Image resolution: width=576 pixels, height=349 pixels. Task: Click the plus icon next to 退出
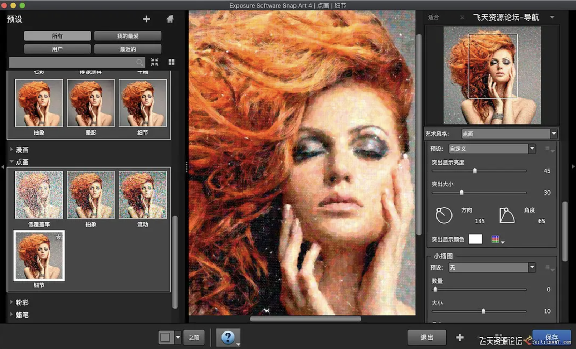(460, 337)
